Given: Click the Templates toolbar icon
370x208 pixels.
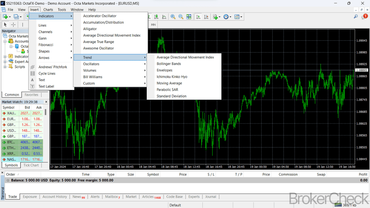Looking at the screenshot, I should 237,17.
